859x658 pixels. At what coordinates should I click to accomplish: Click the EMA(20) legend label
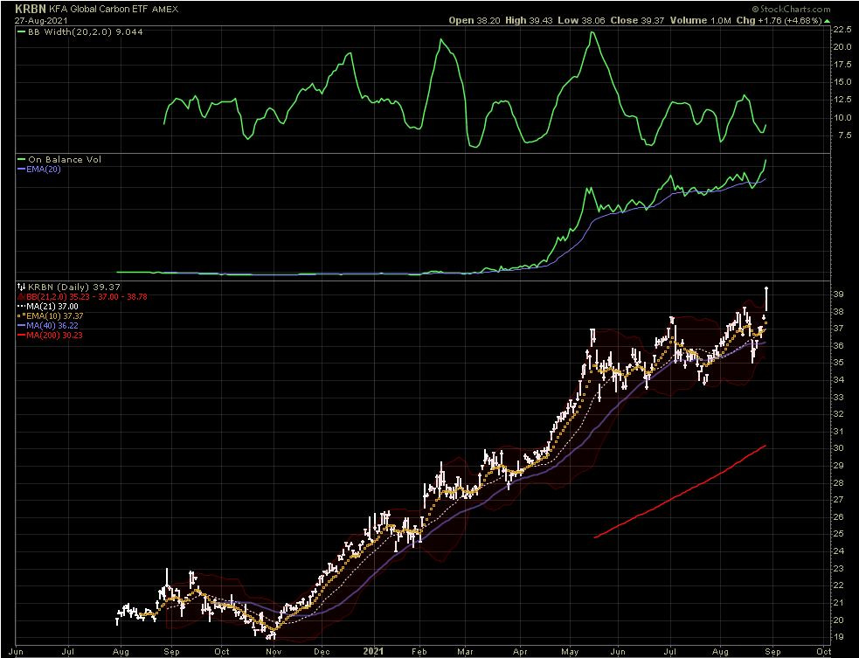click(44, 170)
